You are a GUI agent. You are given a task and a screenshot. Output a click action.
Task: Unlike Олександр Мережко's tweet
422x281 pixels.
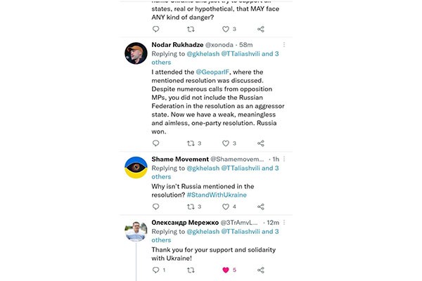pyautogui.click(x=226, y=270)
